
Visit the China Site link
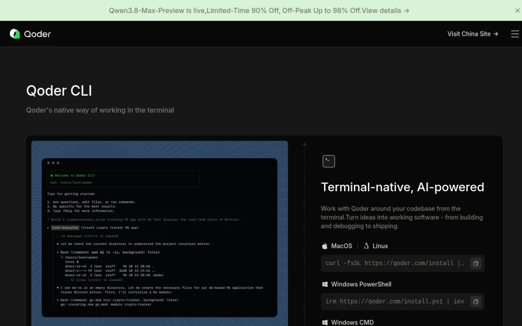coord(473,34)
